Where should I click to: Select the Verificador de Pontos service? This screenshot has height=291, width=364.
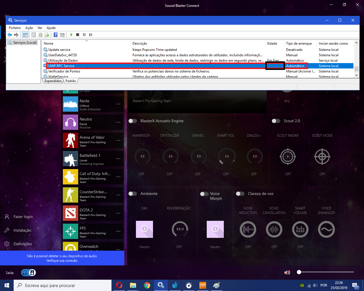click(x=198, y=71)
